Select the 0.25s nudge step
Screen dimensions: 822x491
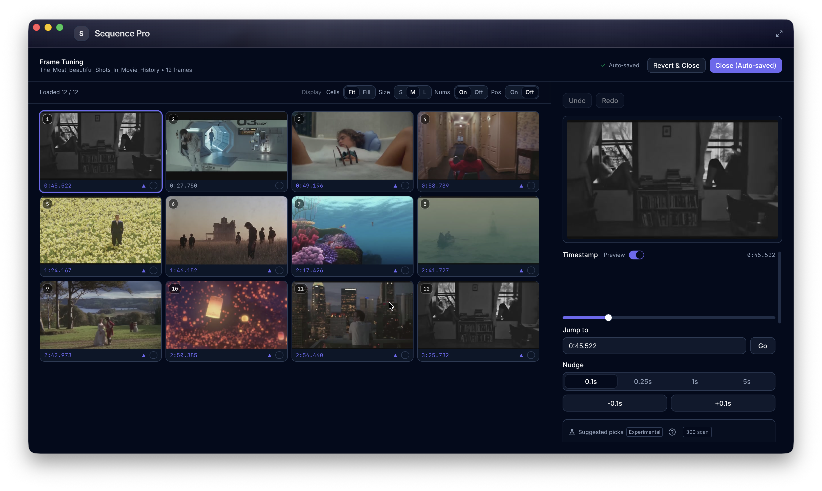(643, 382)
